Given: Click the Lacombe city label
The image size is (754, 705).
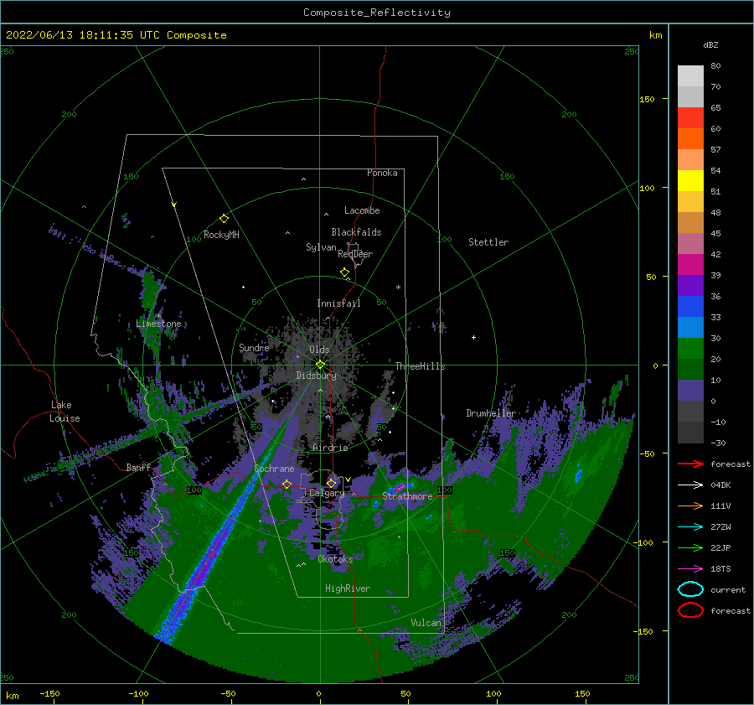Looking at the screenshot, I should click(x=362, y=210).
